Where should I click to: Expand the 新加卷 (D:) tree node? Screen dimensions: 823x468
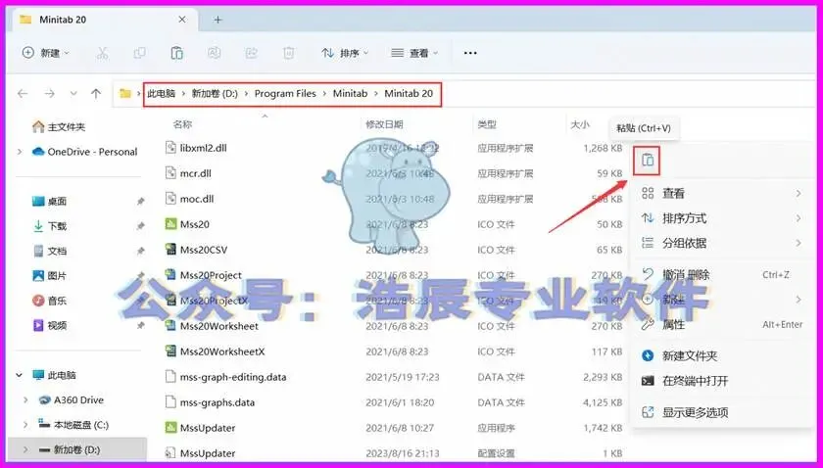(25, 449)
